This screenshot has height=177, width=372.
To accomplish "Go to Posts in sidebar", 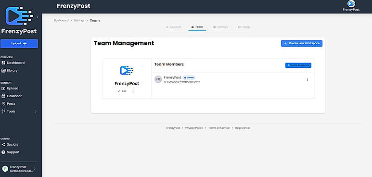I will coord(11,104).
